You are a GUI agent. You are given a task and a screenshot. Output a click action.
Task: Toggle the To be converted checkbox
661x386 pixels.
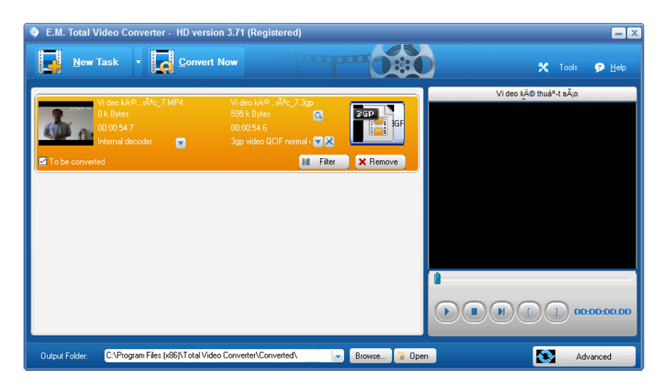(43, 162)
